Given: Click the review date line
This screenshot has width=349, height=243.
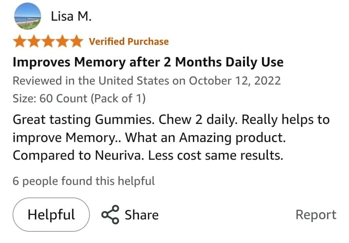Looking at the screenshot, I should click(x=147, y=81).
